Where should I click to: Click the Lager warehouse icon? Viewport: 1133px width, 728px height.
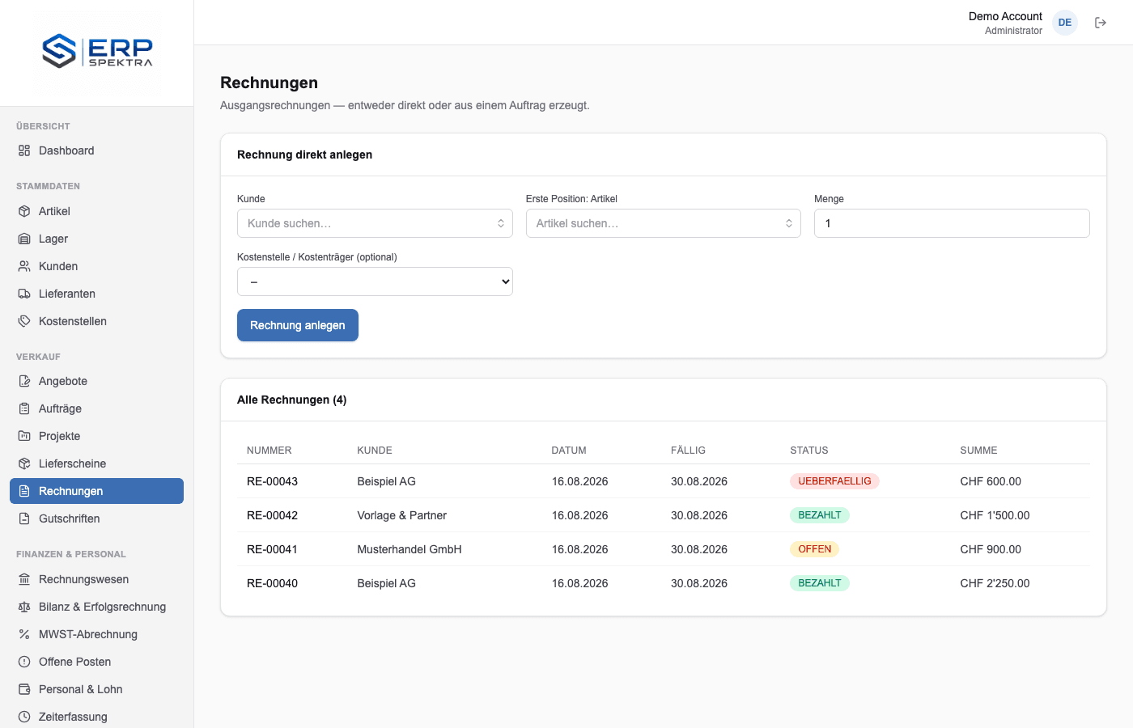click(24, 239)
